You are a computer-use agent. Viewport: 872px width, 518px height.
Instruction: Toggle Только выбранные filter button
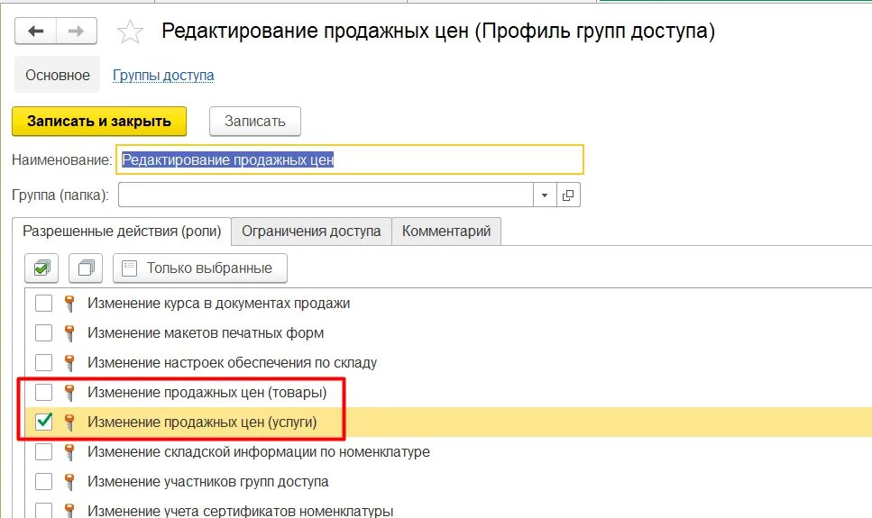200,268
